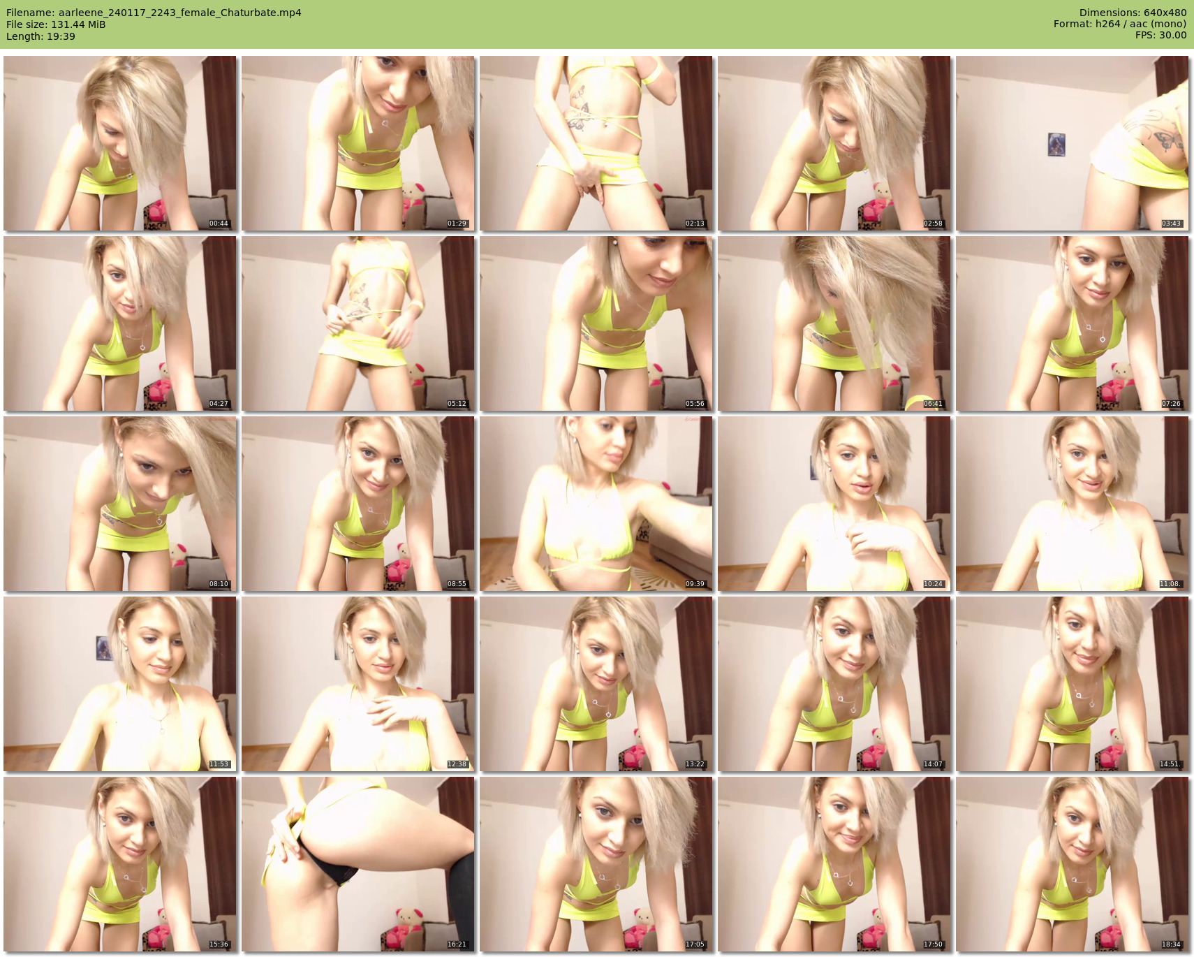Image resolution: width=1194 pixels, height=957 pixels.
Task: Select the 'File size: 131.44 MiB' text
Action: (56, 24)
